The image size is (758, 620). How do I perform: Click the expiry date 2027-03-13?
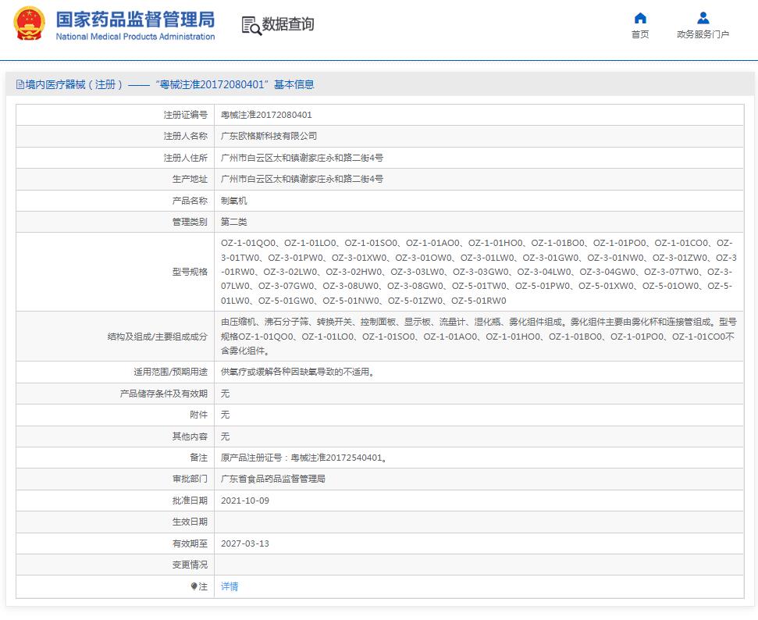coord(244,543)
